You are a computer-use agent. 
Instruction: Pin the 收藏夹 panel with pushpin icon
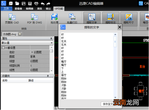(x=48, y=76)
